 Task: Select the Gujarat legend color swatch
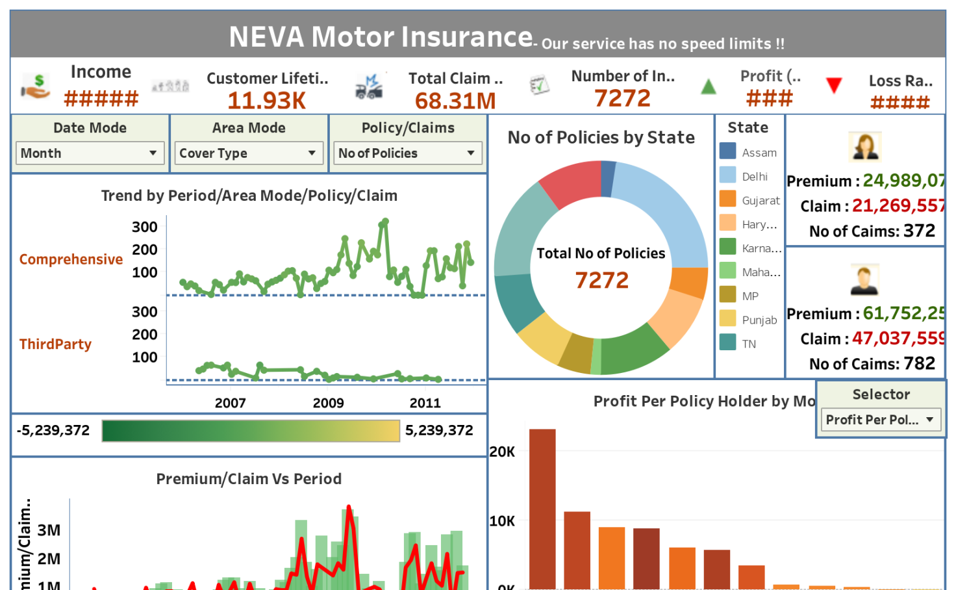click(x=728, y=199)
